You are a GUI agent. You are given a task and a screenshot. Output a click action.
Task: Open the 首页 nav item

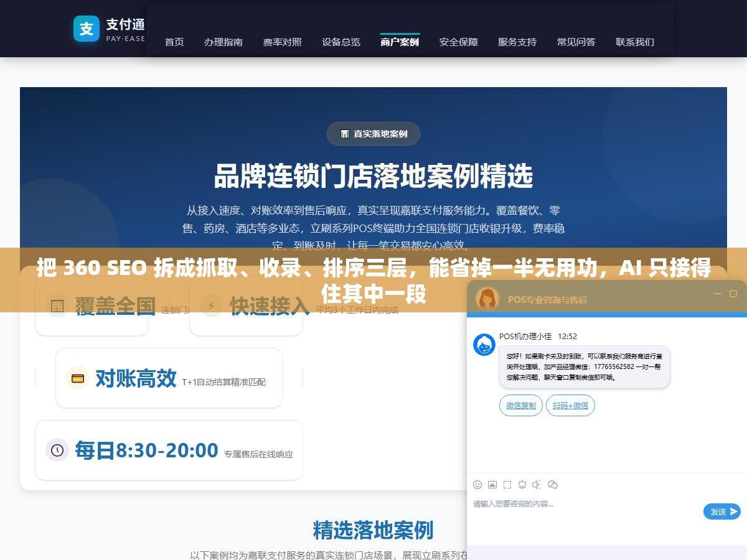(x=174, y=42)
